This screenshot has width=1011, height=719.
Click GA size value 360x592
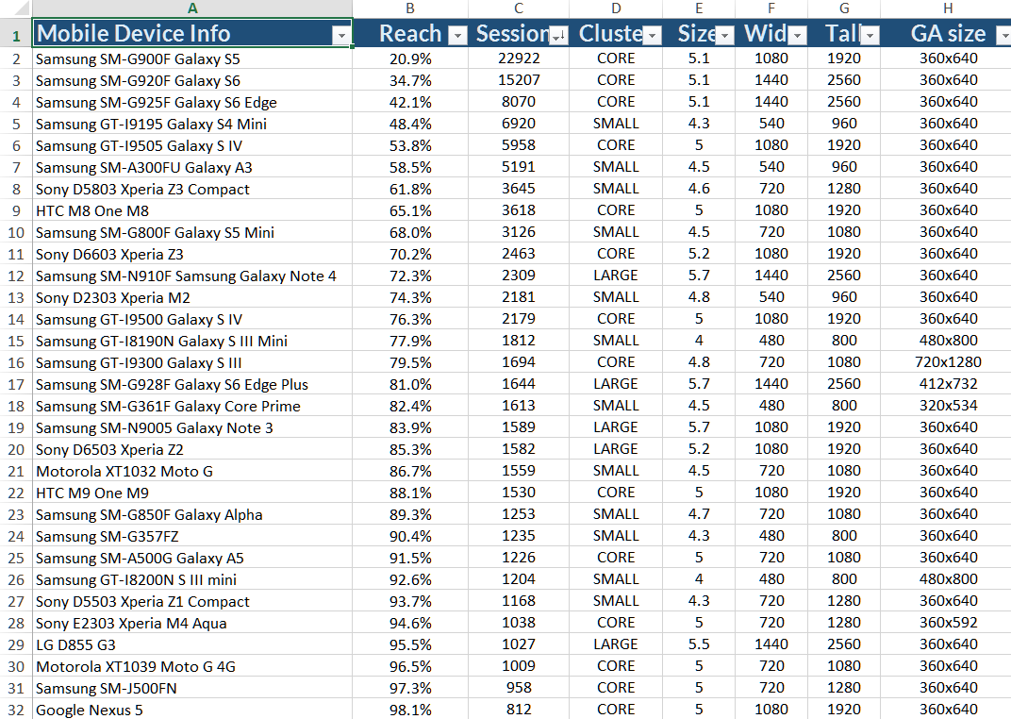tap(947, 623)
